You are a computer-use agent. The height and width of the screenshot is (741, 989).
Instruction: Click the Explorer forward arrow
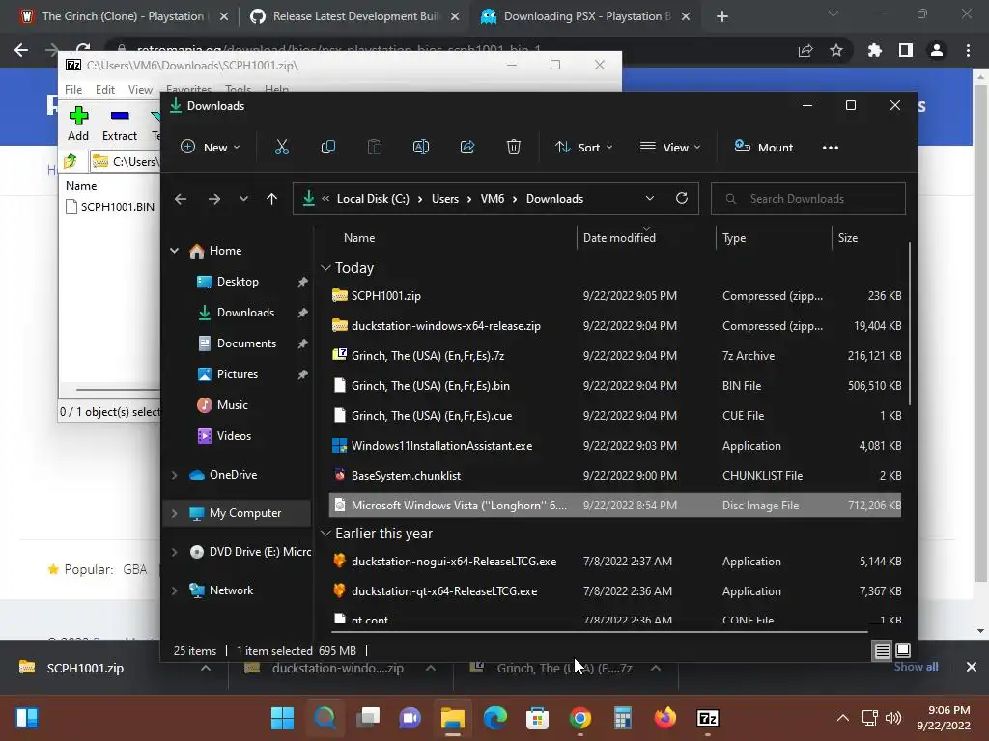click(214, 199)
